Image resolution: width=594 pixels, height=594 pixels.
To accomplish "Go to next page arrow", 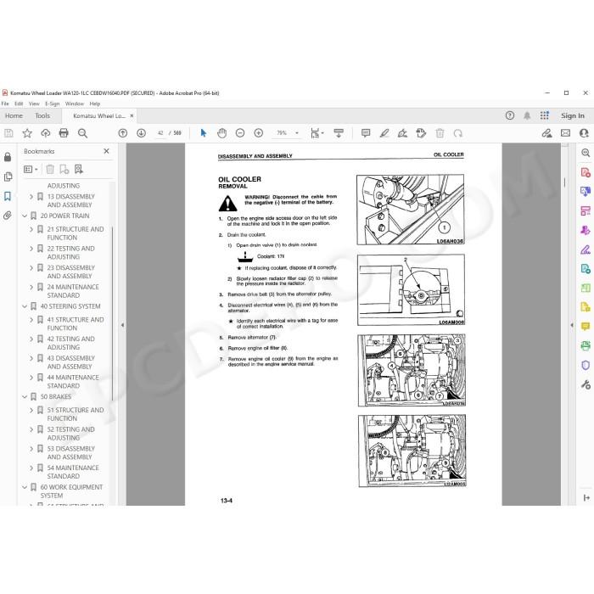I will pyautogui.click(x=142, y=133).
